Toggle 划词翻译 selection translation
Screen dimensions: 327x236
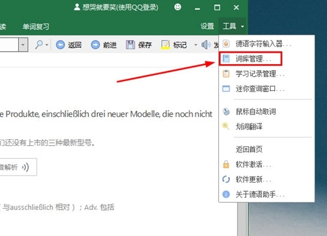pyautogui.click(x=267, y=126)
